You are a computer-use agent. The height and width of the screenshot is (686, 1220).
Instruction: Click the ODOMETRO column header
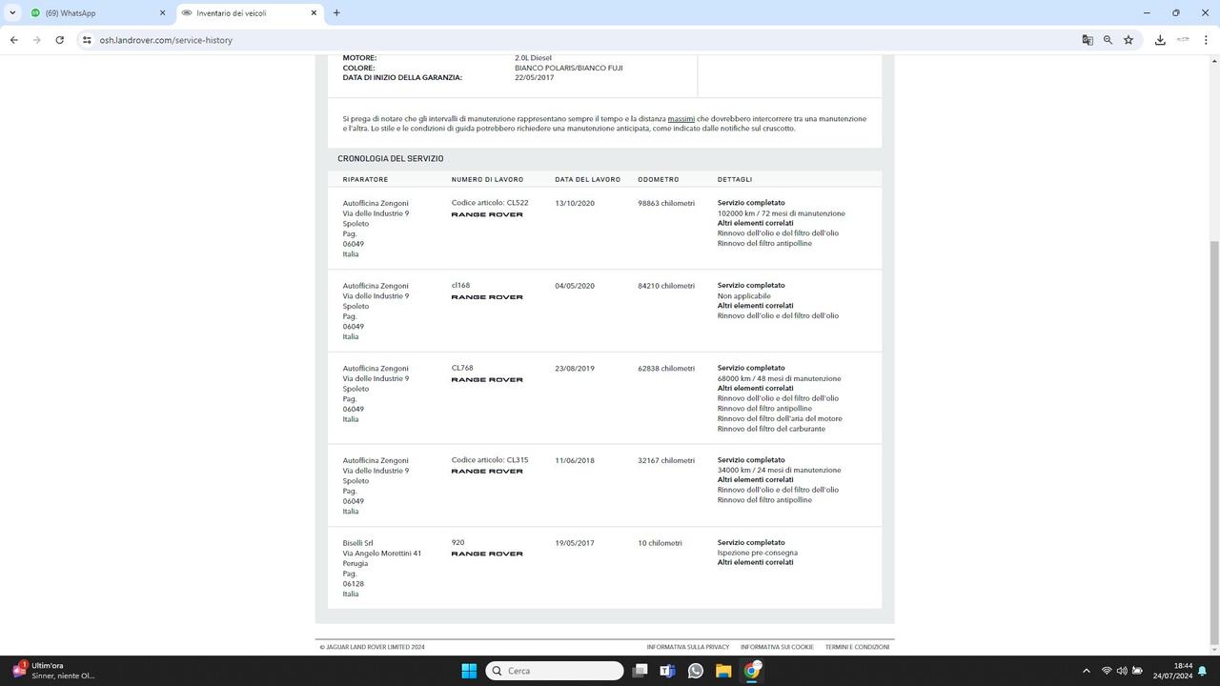(659, 179)
